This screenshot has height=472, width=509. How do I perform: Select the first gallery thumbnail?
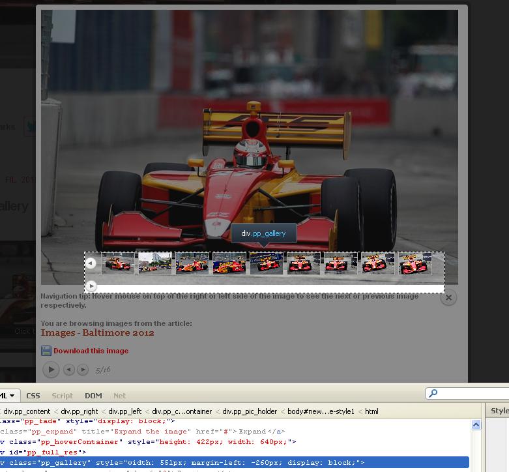tap(118, 263)
